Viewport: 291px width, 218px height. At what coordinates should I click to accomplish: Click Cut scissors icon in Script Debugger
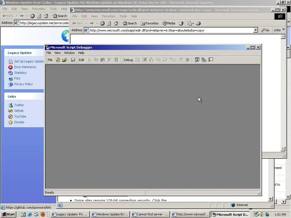point(89,60)
